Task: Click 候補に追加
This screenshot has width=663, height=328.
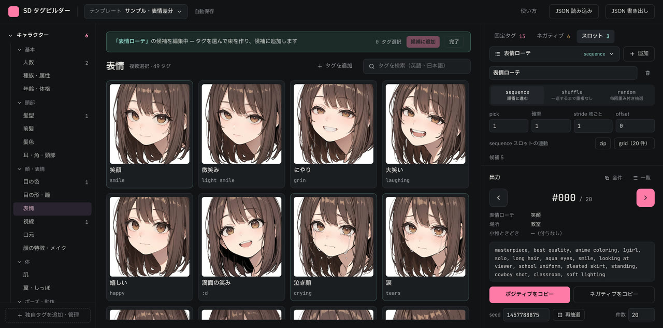Action: click(423, 41)
